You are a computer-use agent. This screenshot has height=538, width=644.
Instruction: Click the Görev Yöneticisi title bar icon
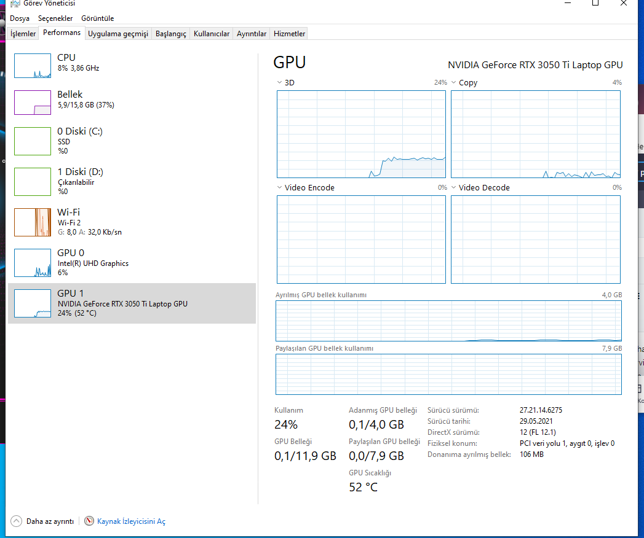pyautogui.click(x=15, y=3)
